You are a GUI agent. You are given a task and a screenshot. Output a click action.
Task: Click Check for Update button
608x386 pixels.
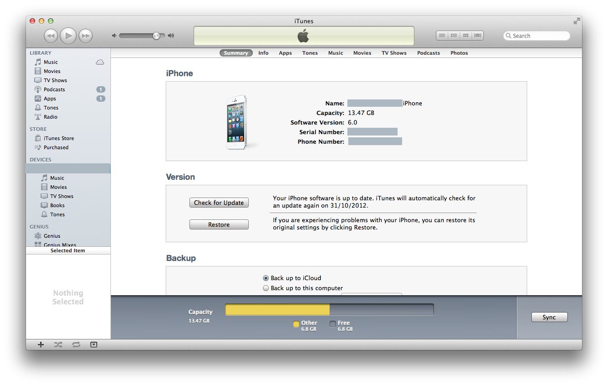tap(219, 203)
